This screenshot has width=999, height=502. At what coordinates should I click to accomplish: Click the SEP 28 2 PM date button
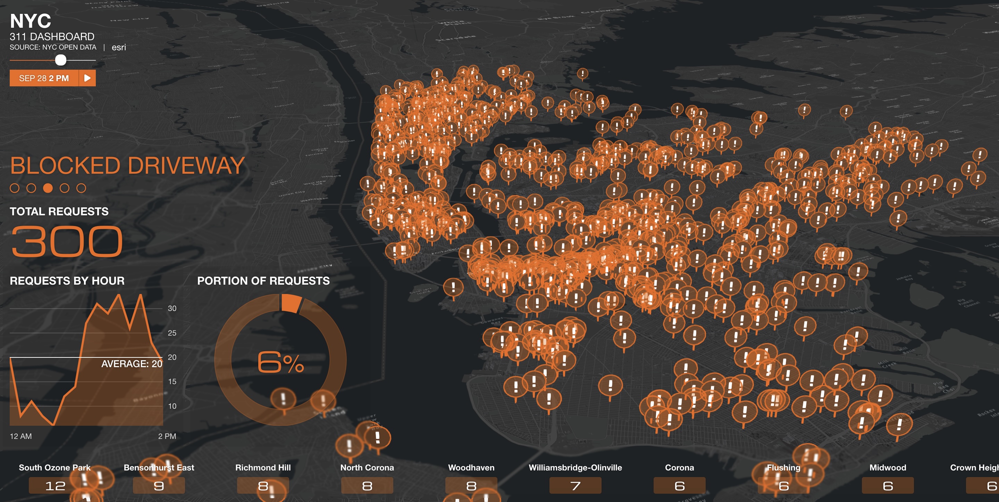pyautogui.click(x=44, y=78)
